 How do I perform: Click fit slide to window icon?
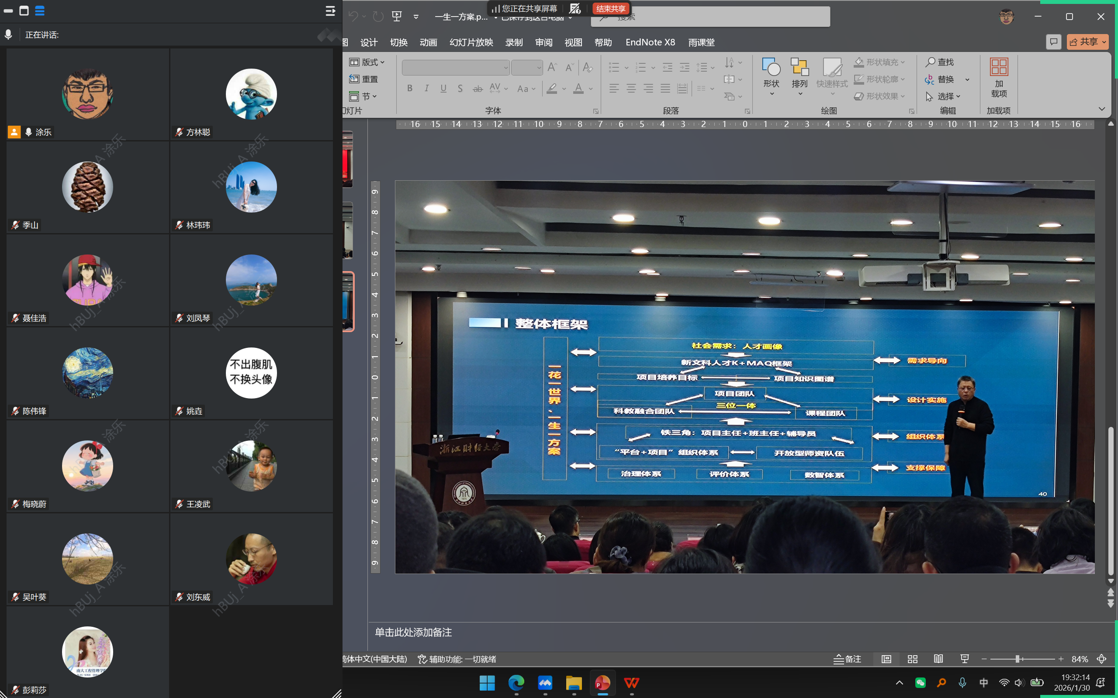point(1101,659)
